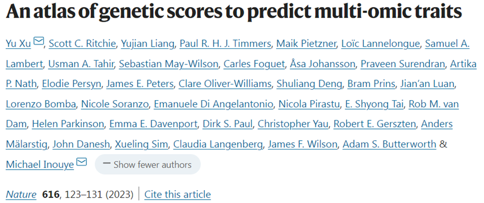Click the email envelope icon beside Yu Xu
The height and width of the screenshot is (203, 484).
pos(38,41)
